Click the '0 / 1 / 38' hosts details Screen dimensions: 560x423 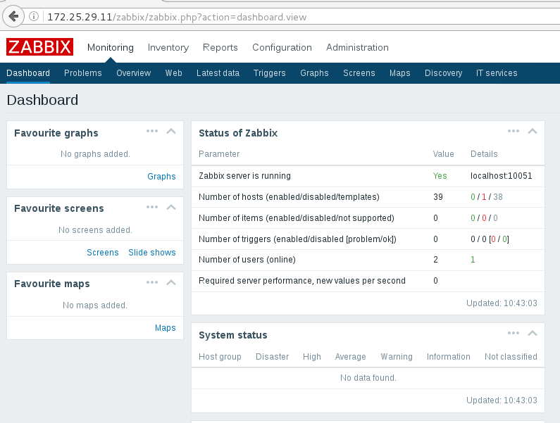point(487,196)
